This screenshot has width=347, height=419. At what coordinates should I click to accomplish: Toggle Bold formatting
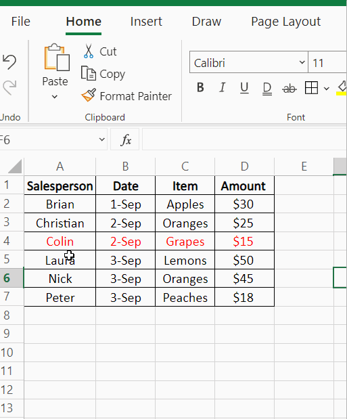coord(200,87)
